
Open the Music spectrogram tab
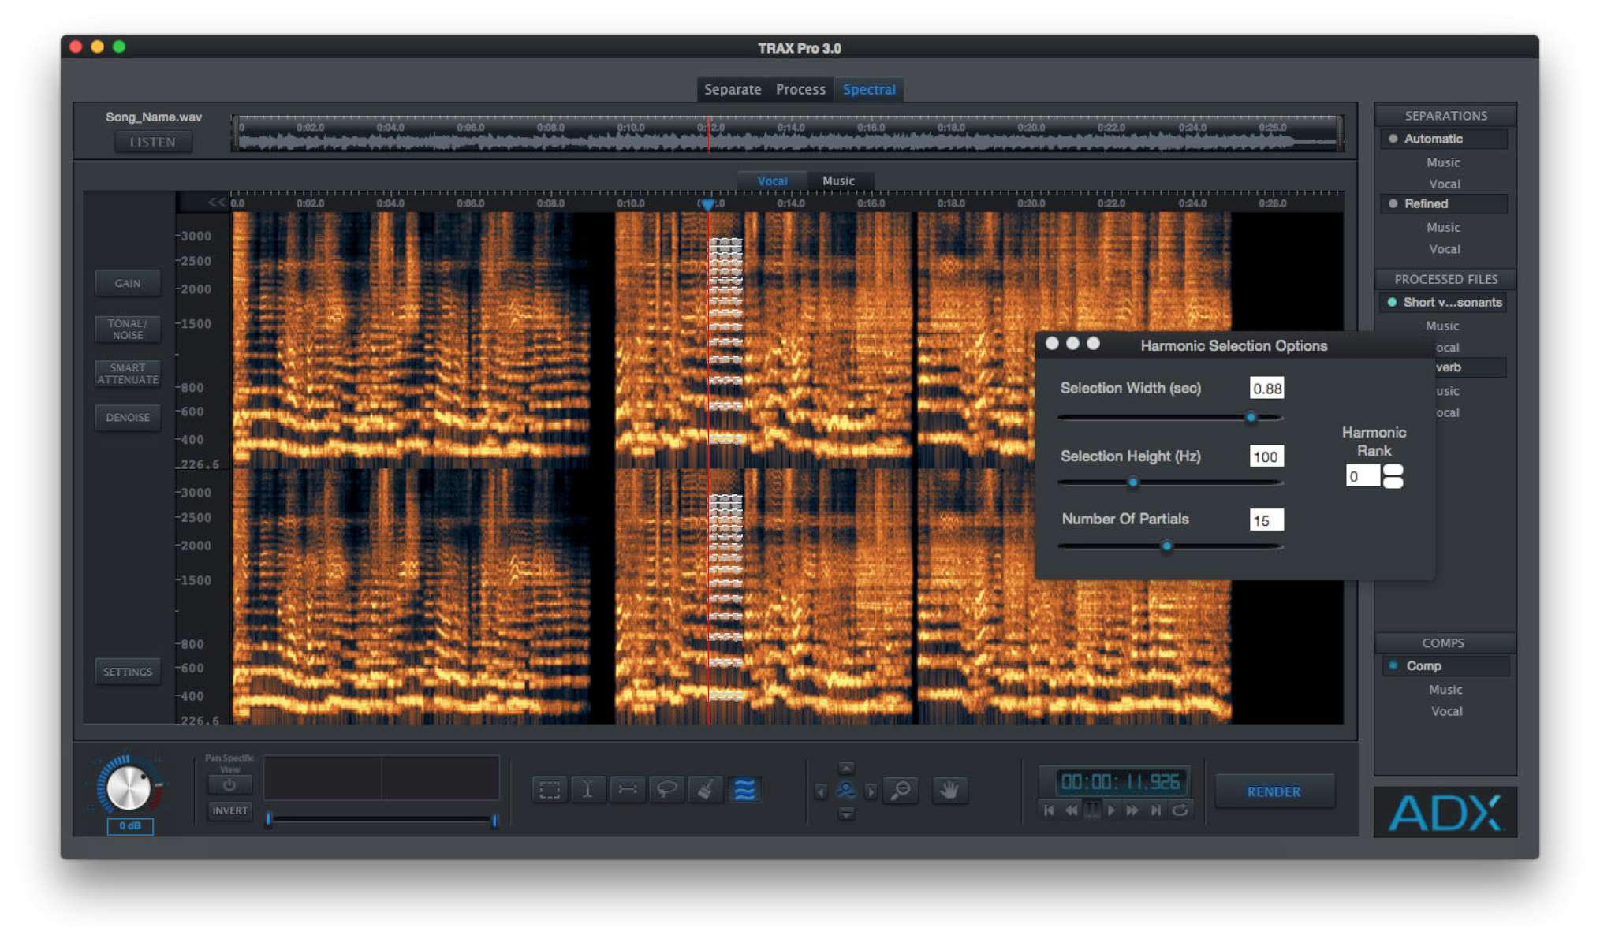click(x=837, y=181)
